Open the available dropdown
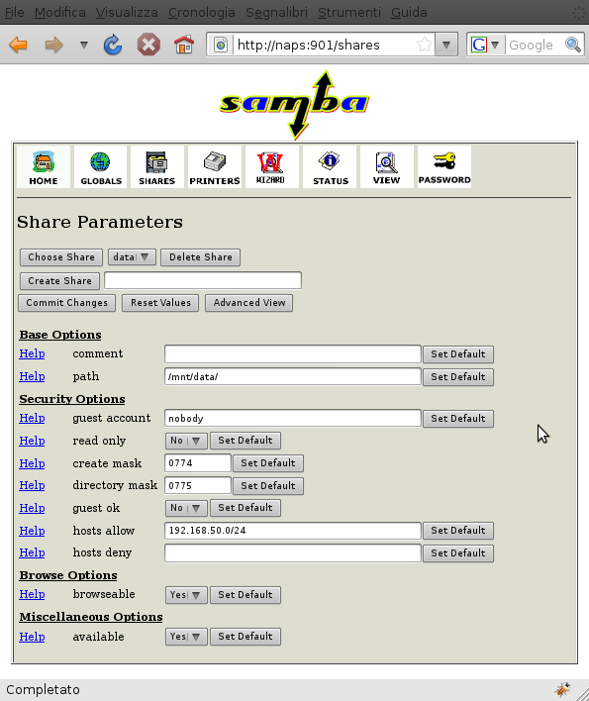 pyautogui.click(x=186, y=637)
